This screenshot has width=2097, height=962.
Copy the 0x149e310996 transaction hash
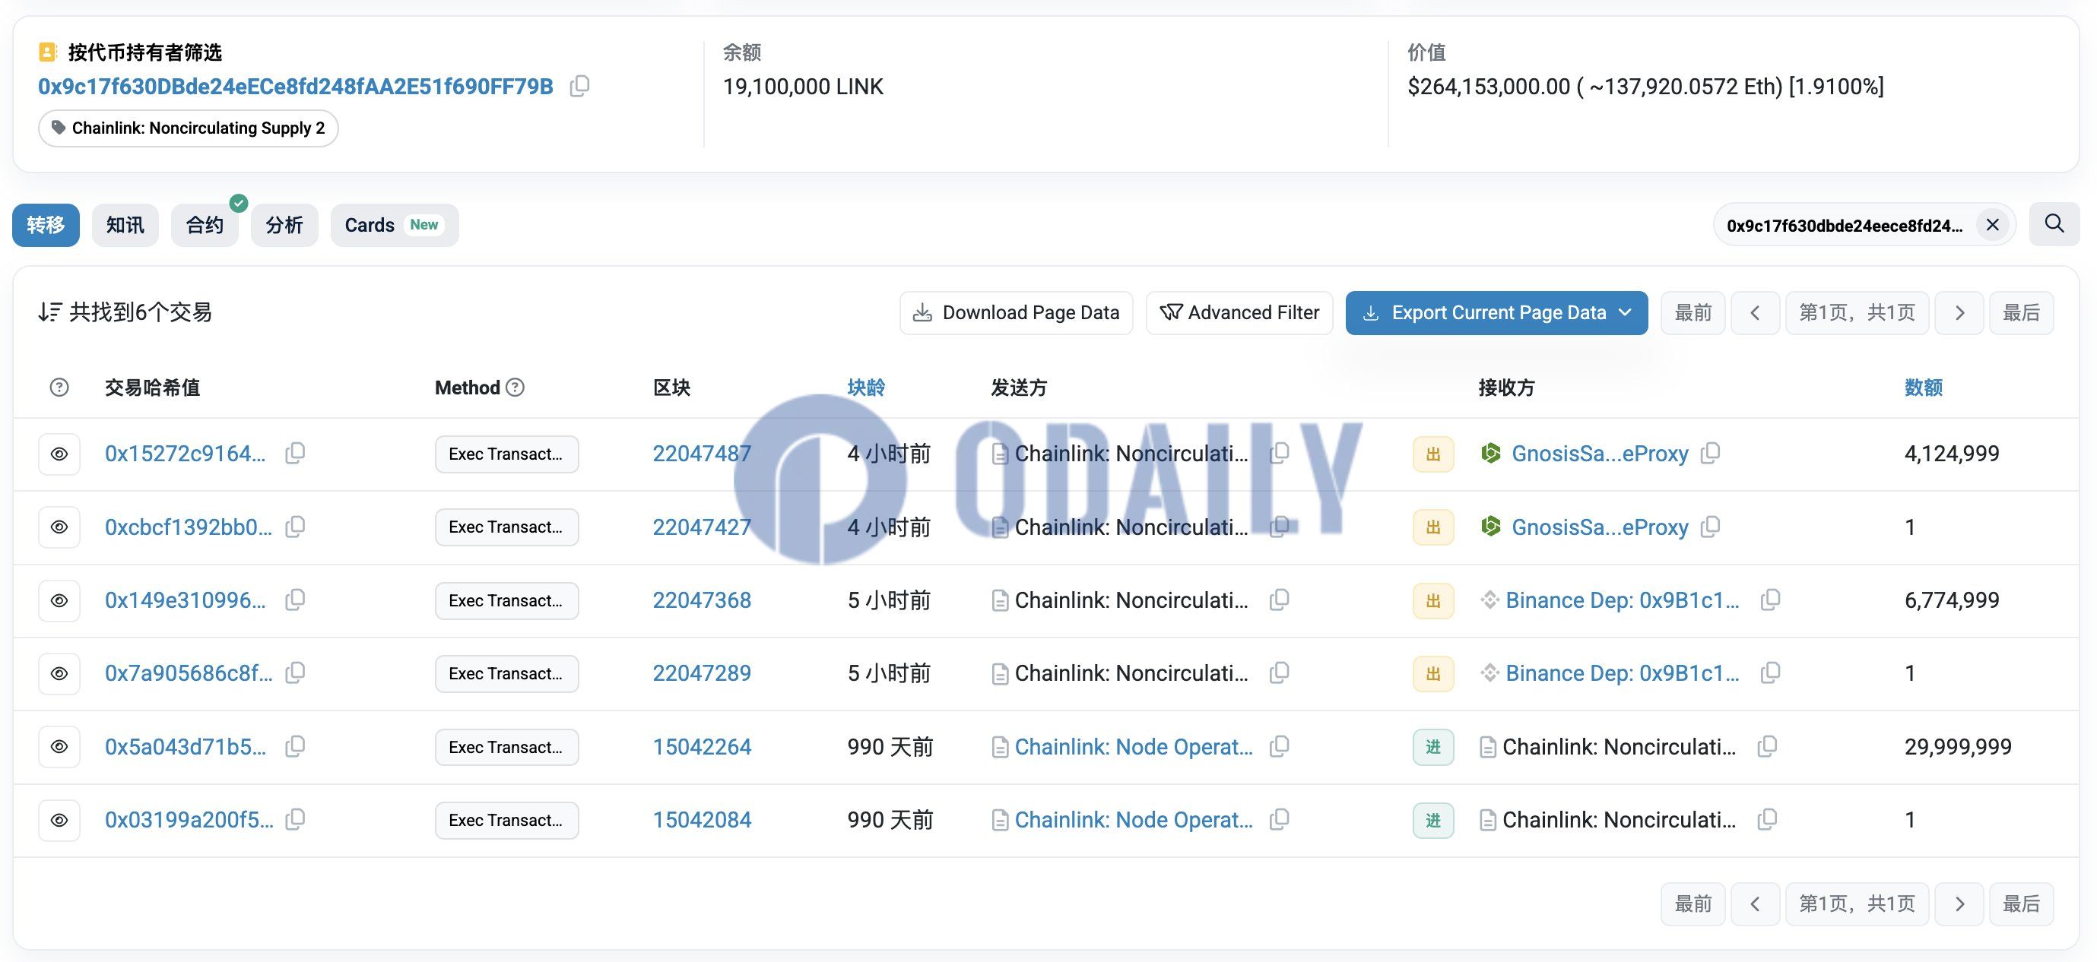click(x=296, y=600)
